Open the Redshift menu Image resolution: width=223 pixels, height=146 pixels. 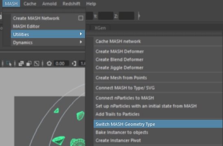[71, 4]
